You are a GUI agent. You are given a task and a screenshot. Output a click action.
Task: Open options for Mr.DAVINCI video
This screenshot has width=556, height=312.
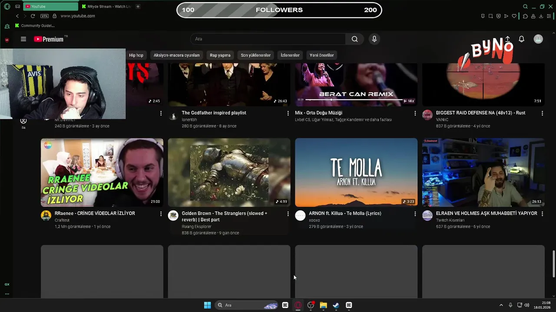point(161,113)
